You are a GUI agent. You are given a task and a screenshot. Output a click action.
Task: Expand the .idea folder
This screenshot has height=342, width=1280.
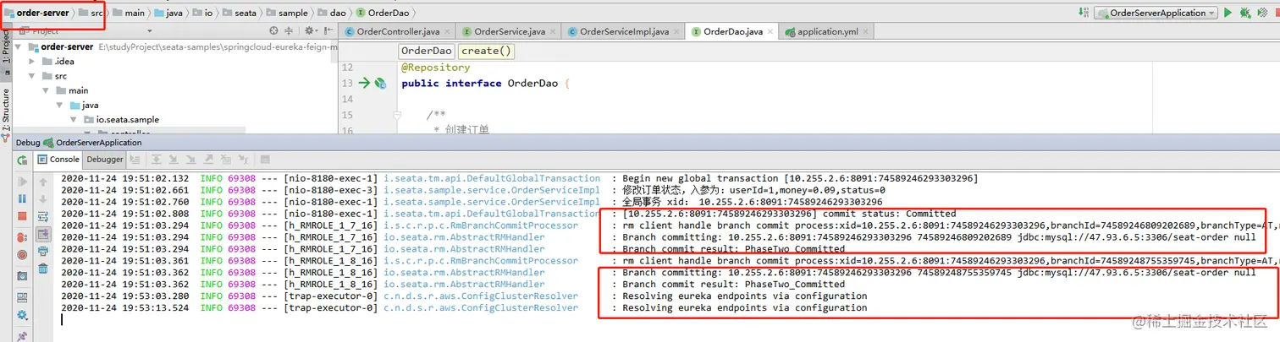tap(33, 62)
